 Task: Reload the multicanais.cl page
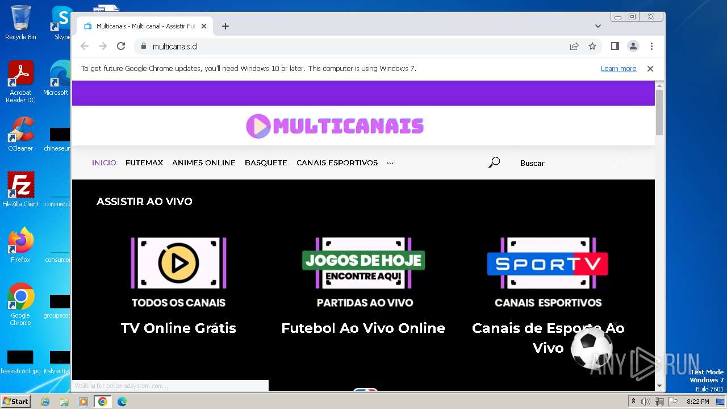[x=121, y=46]
